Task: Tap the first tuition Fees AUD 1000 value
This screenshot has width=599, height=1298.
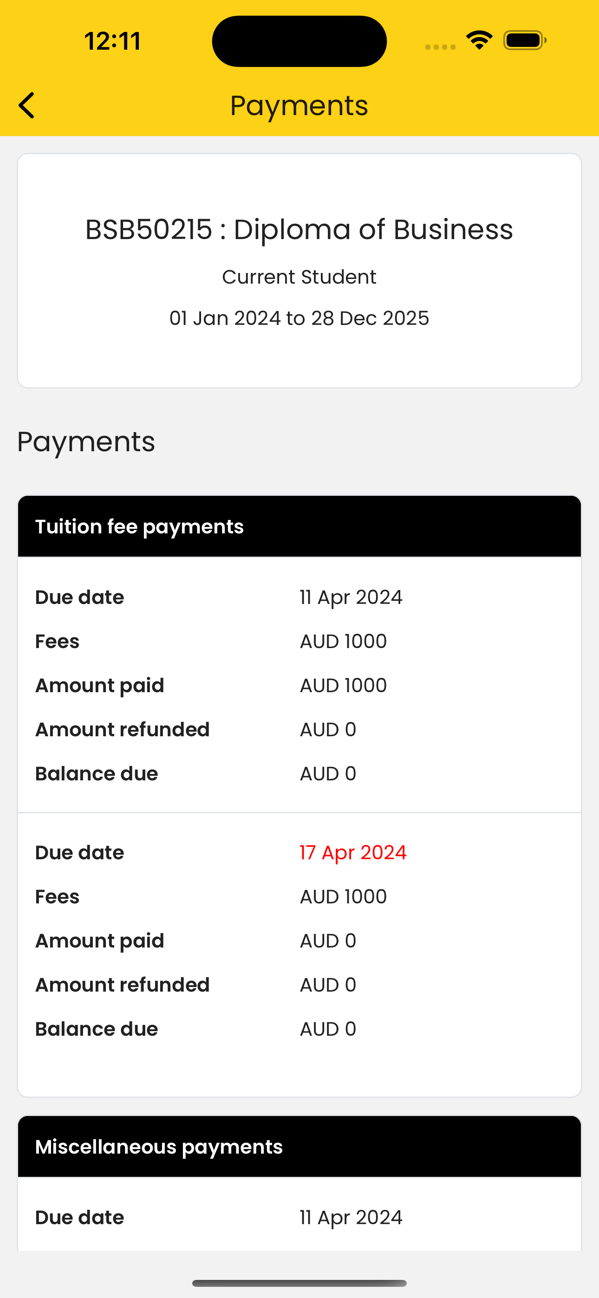Action: [x=343, y=642]
